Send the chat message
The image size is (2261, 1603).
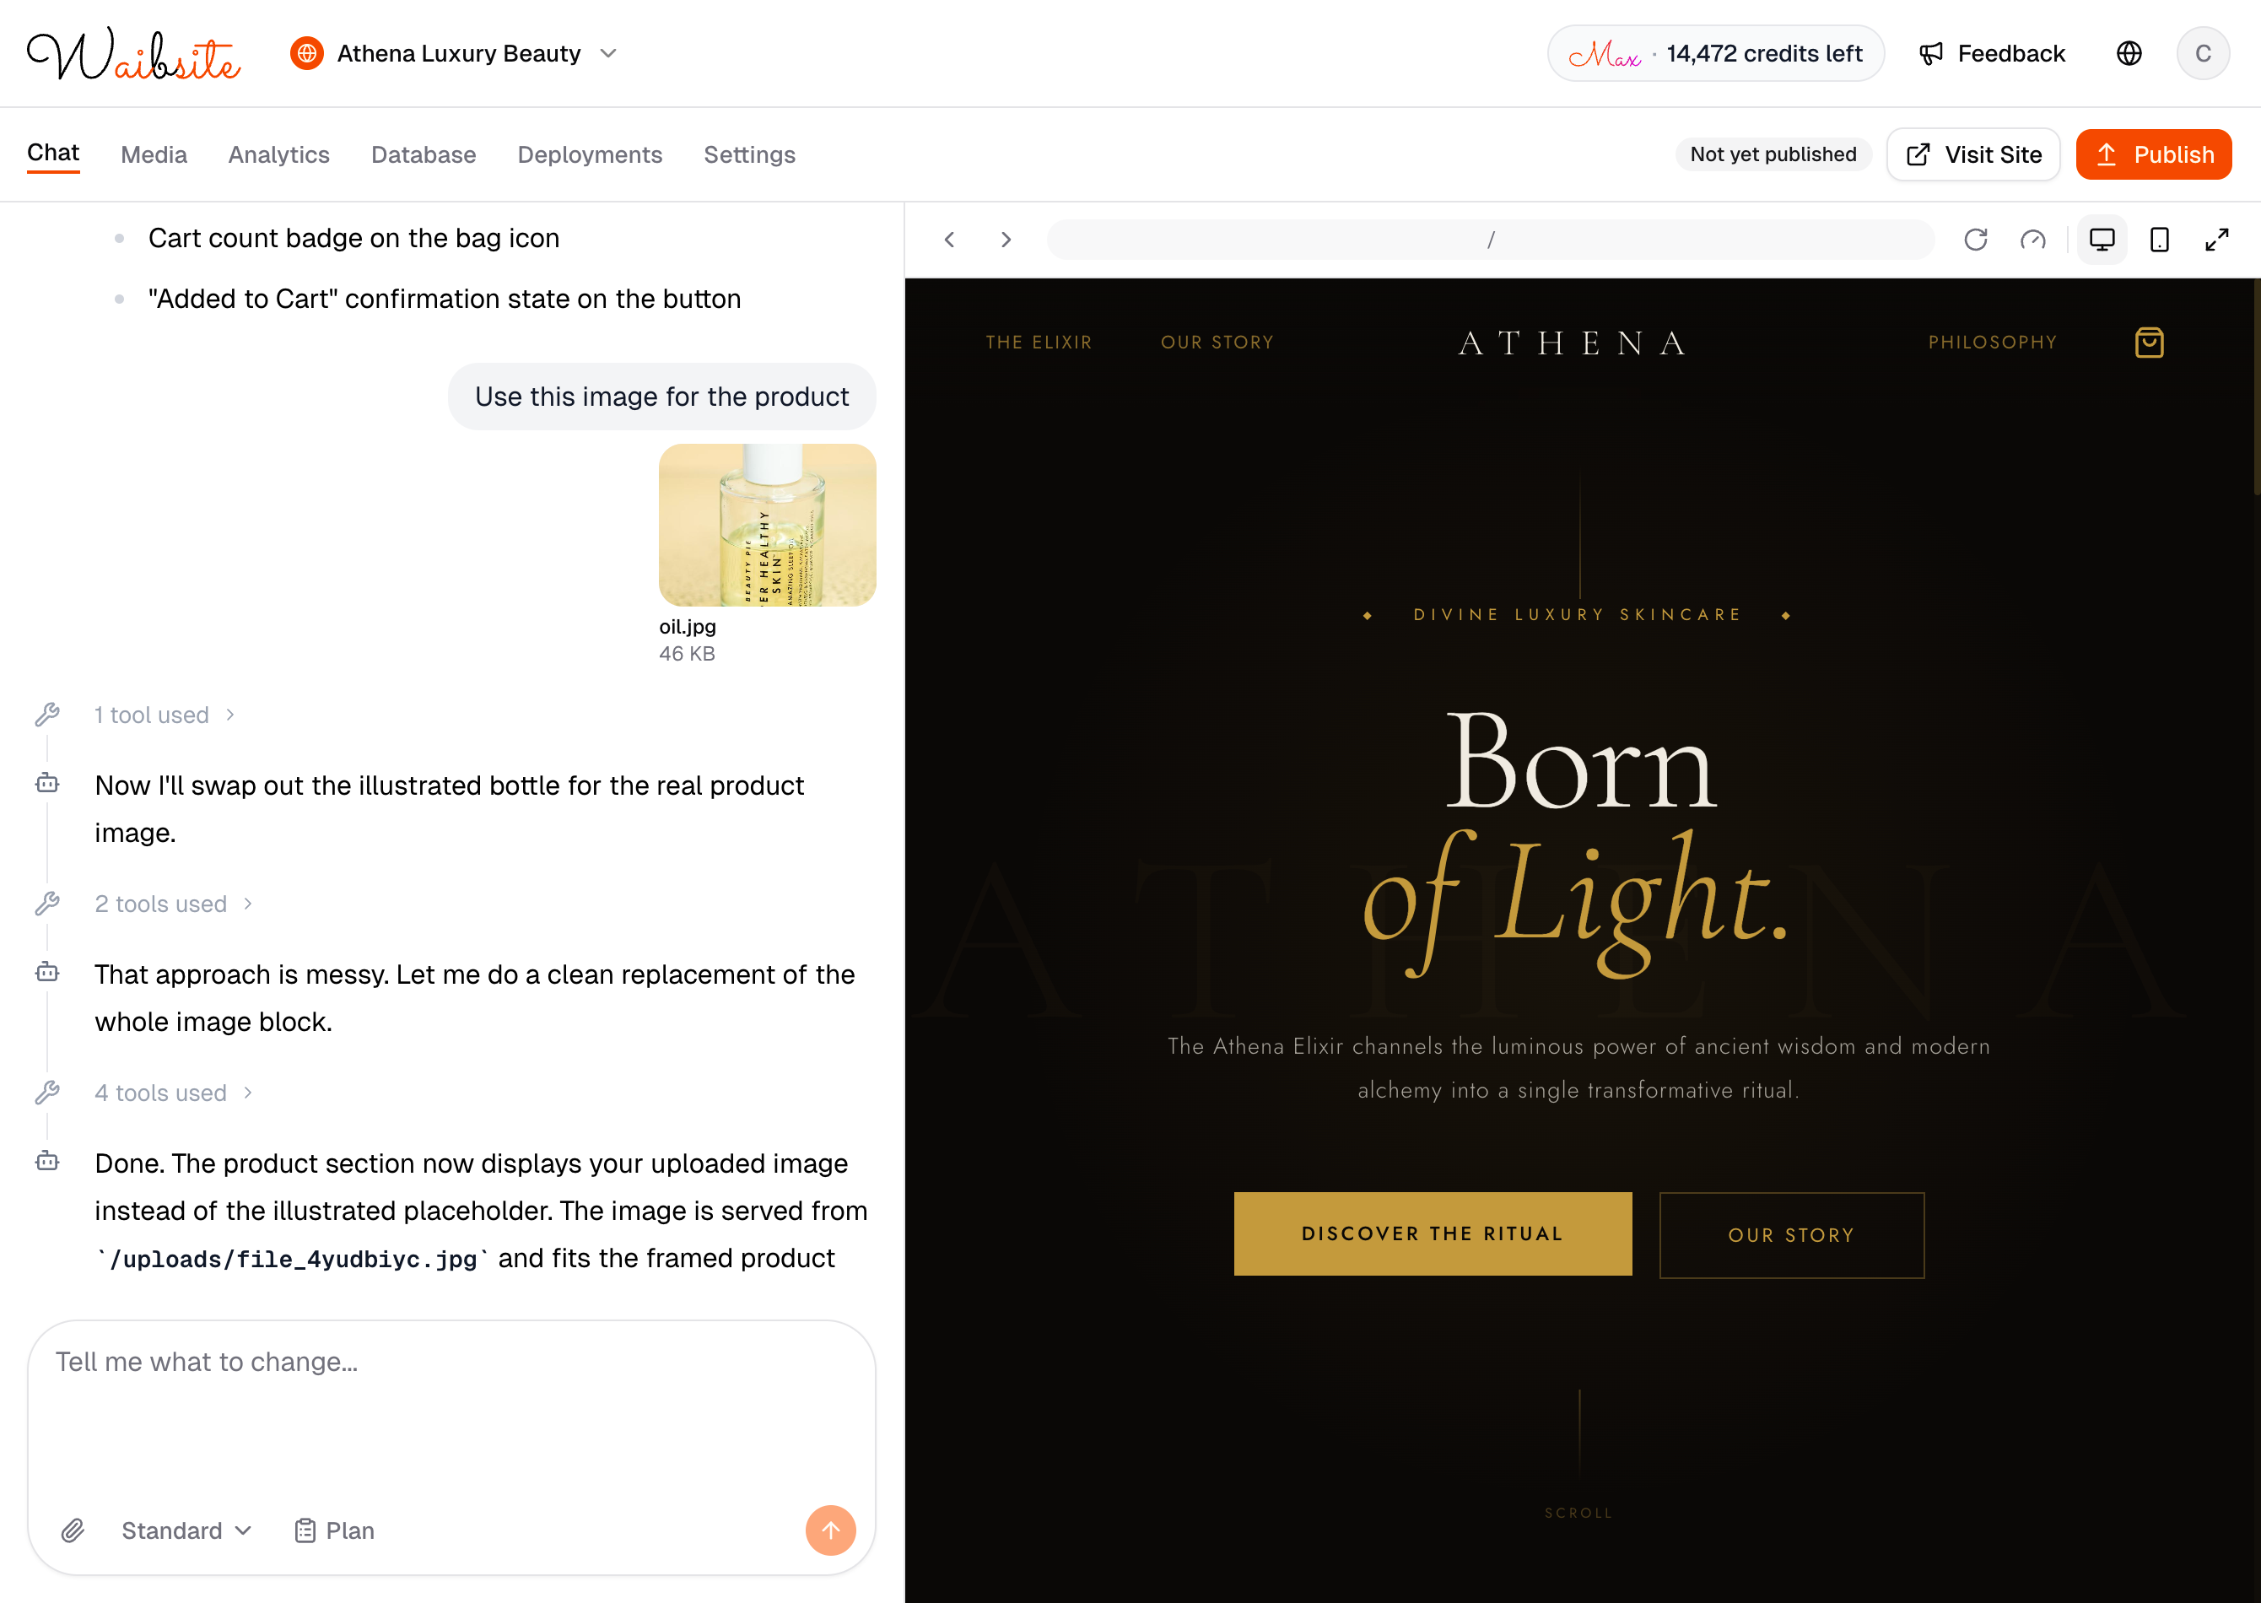click(830, 1530)
